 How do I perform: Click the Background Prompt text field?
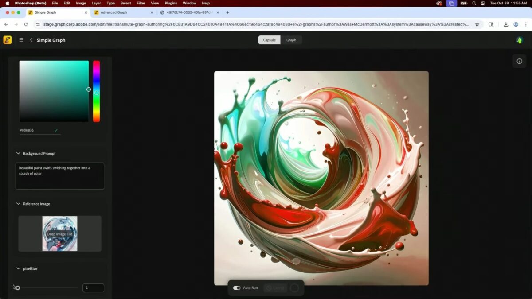(x=60, y=176)
